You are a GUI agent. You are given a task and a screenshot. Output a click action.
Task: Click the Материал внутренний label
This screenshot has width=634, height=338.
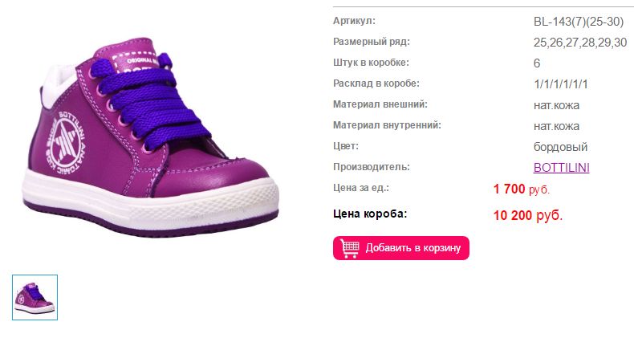point(387,125)
